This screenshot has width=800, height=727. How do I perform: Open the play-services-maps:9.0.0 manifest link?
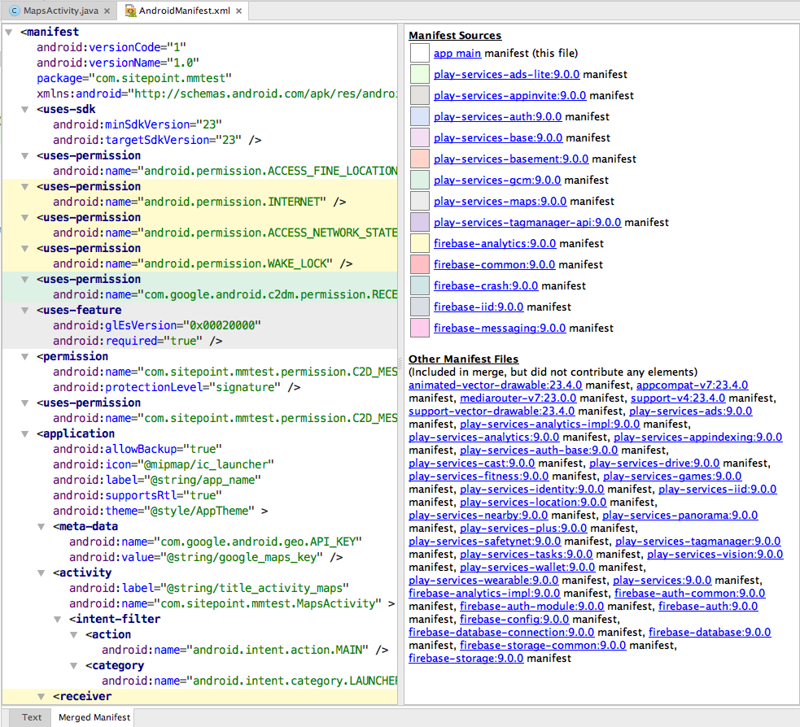[498, 201]
